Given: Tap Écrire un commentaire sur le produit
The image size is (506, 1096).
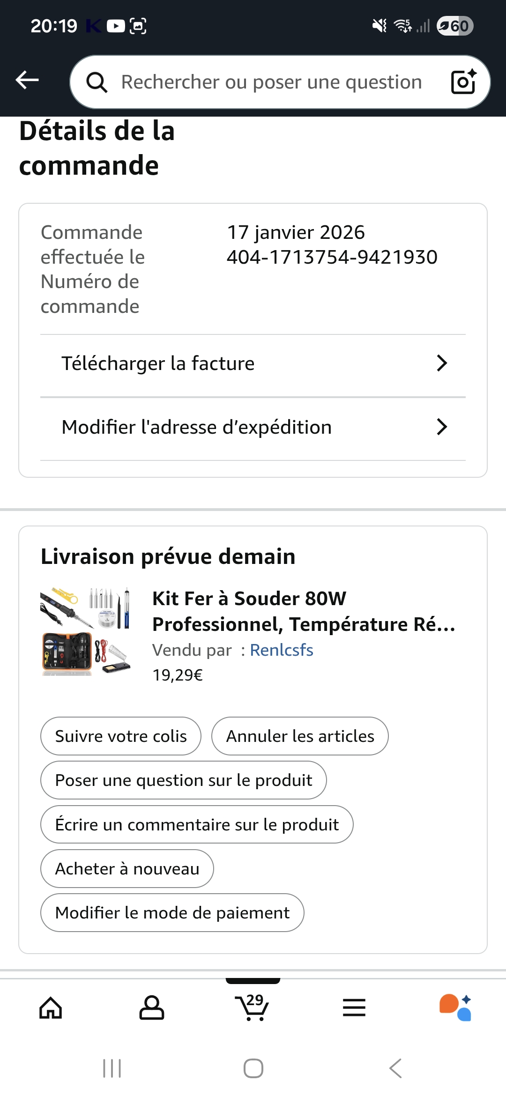Looking at the screenshot, I should (x=197, y=824).
